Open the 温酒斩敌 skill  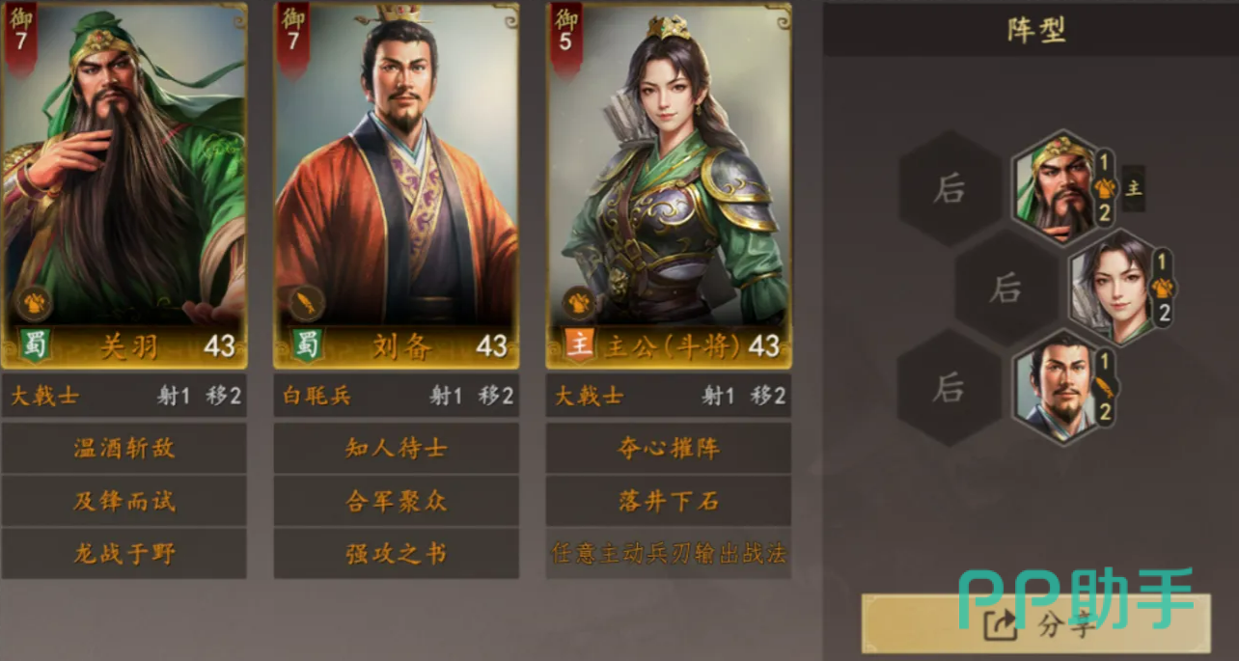coord(124,449)
